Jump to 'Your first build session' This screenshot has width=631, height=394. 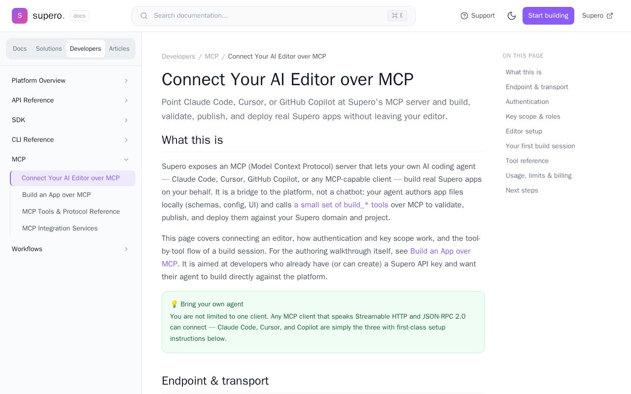click(540, 146)
